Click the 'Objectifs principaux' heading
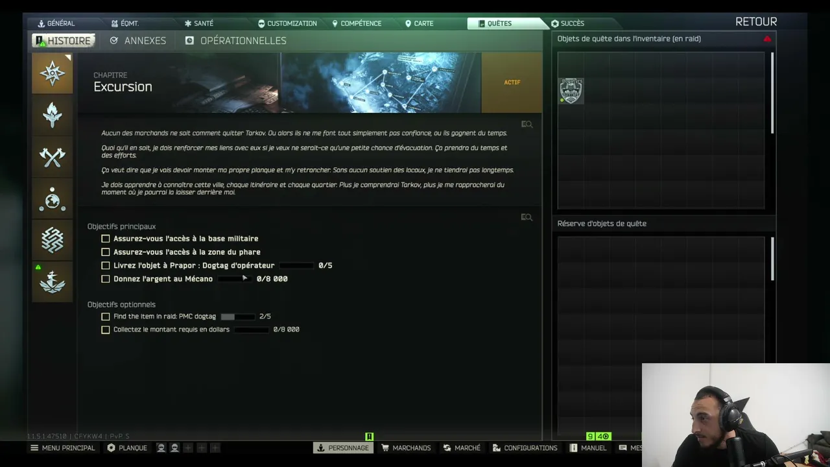Image resolution: width=830 pixels, height=467 pixels. click(121, 226)
